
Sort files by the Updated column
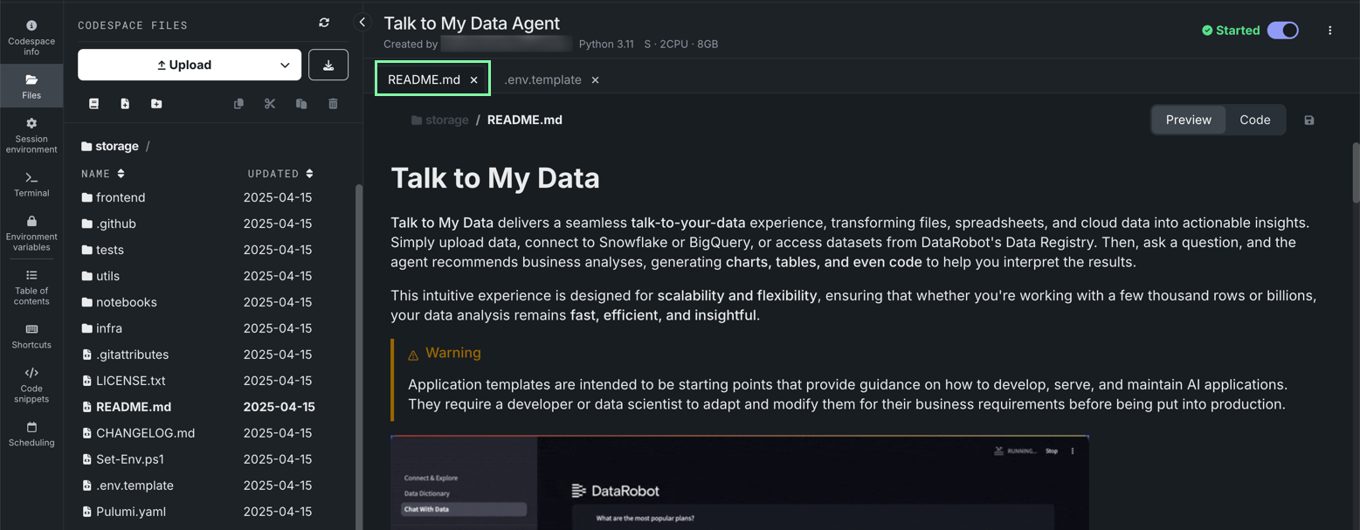pos(280,174)
